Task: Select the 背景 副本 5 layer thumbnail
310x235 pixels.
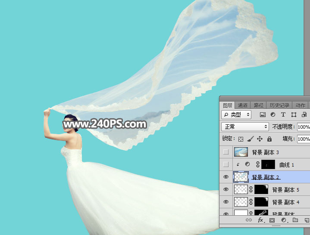Action: tap(241, 189)
